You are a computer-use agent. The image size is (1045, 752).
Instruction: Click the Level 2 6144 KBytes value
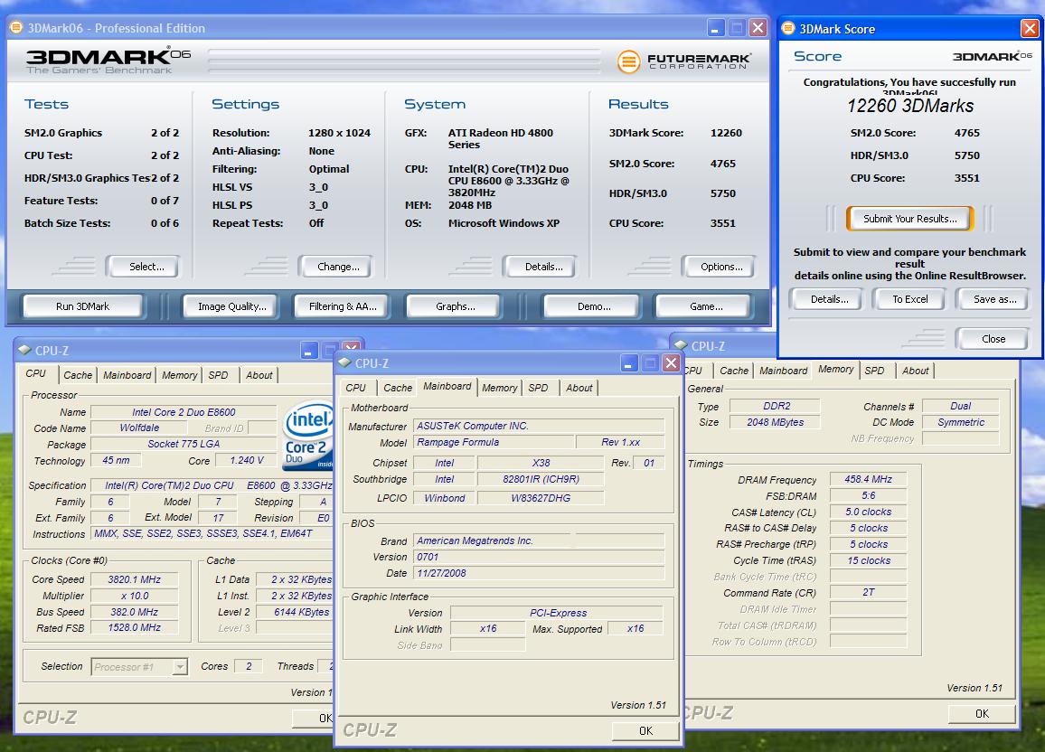[x=295, y=612]
